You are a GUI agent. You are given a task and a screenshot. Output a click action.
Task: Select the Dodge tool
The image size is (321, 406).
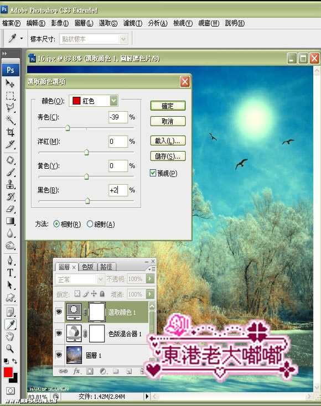click(10, 245)
